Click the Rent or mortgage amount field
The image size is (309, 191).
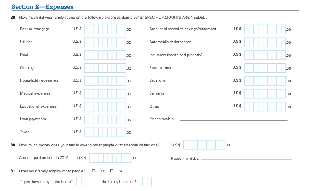[x=105, y=29]
